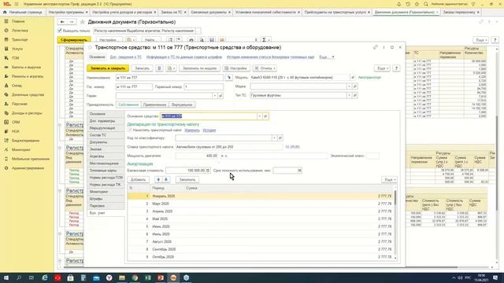Select Март 2020 amortization row
Screen dimensions: 504x283
(260, 204)
